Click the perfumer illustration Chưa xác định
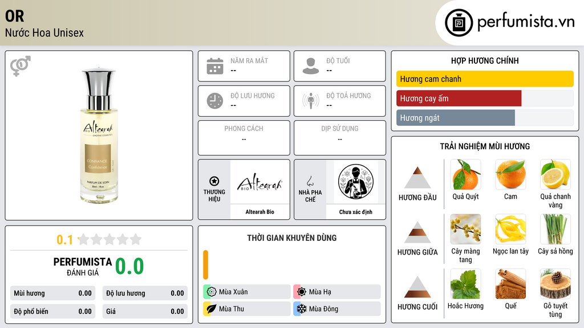This screenshot has width=584, height=328. 356,182
